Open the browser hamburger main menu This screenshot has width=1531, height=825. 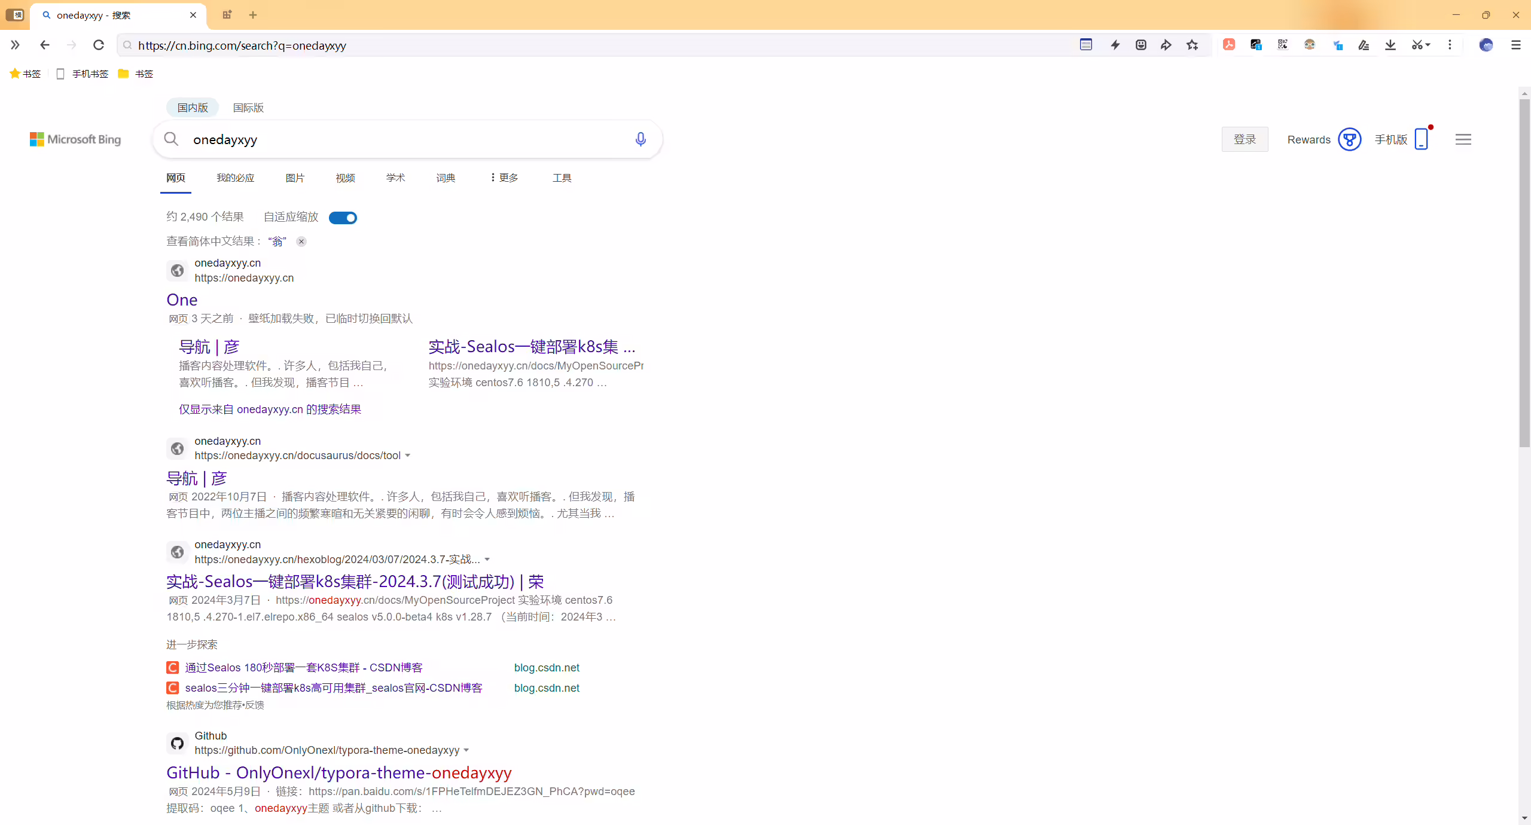click(x=1515, y=45)
